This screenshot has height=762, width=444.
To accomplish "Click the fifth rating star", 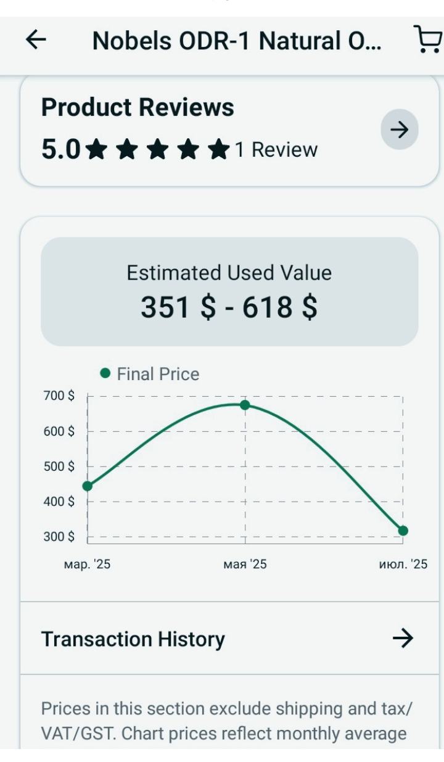I will point(218,150).
